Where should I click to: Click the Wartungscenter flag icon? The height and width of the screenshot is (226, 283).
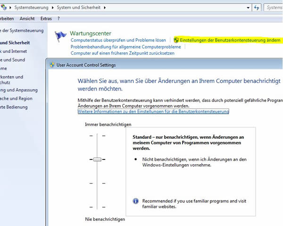(60, 36)
